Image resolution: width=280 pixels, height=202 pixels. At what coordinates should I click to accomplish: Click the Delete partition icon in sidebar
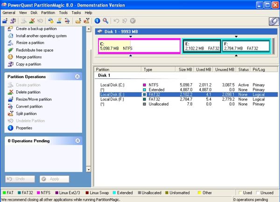[10, 92]
